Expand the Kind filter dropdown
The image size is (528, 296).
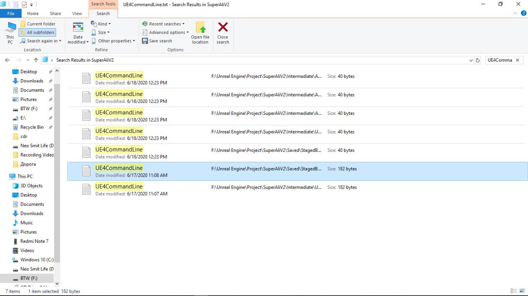101,24
